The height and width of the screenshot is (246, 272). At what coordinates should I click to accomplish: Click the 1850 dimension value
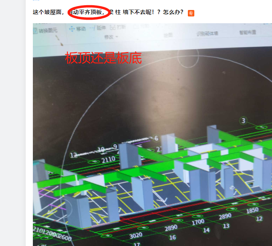252,210
